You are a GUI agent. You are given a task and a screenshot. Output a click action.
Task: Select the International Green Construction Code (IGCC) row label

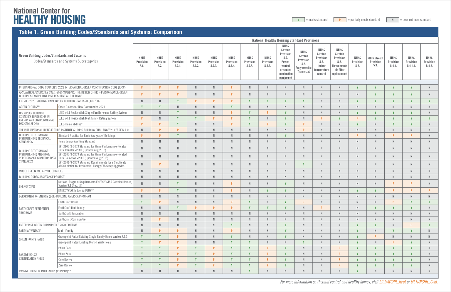72,87
